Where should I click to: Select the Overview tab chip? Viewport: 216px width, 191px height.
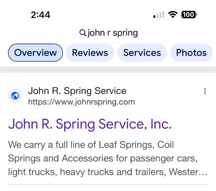[36, 53]
